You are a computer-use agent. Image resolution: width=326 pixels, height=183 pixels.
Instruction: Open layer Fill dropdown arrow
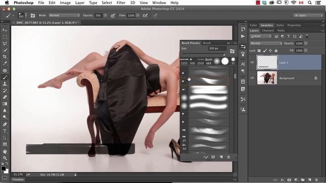click(306, 51)
